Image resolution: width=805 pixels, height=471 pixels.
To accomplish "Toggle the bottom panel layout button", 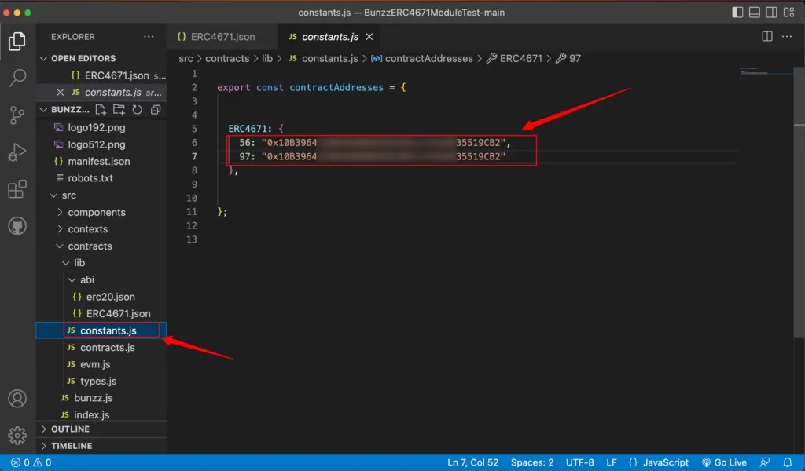I will (x=755, y=13).
